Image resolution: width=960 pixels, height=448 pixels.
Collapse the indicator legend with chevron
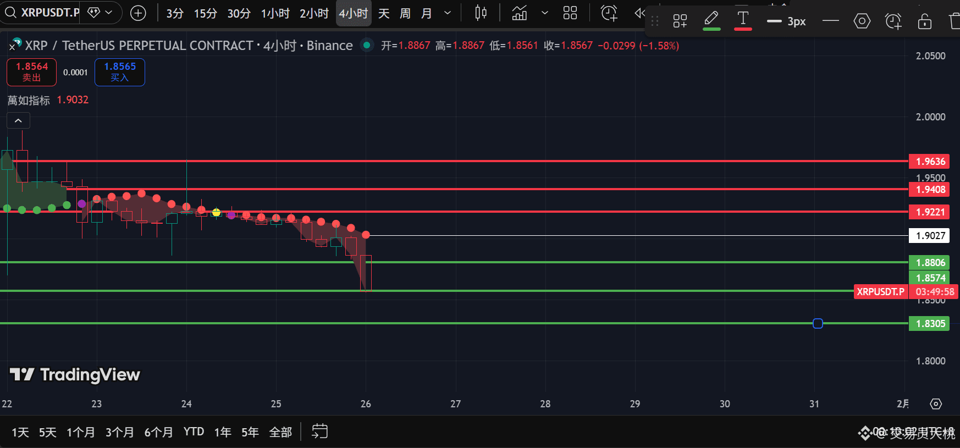point(18,120)
